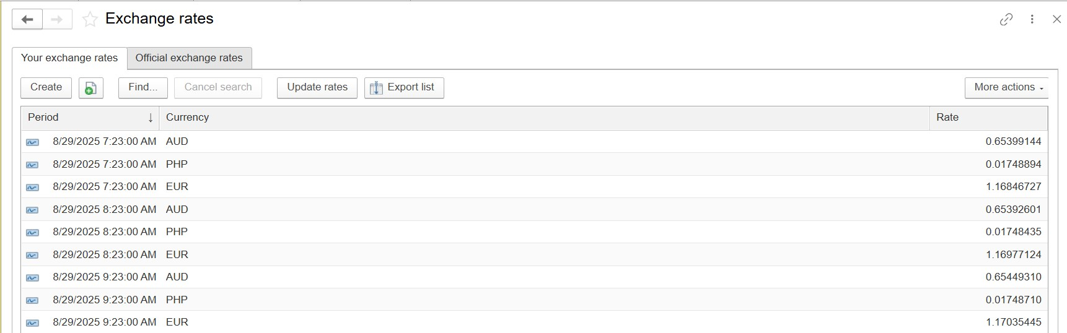Click the record icon for first AUD row
Image resolution: width=1067 pixels, height=333 pixels.
point(32,142)
